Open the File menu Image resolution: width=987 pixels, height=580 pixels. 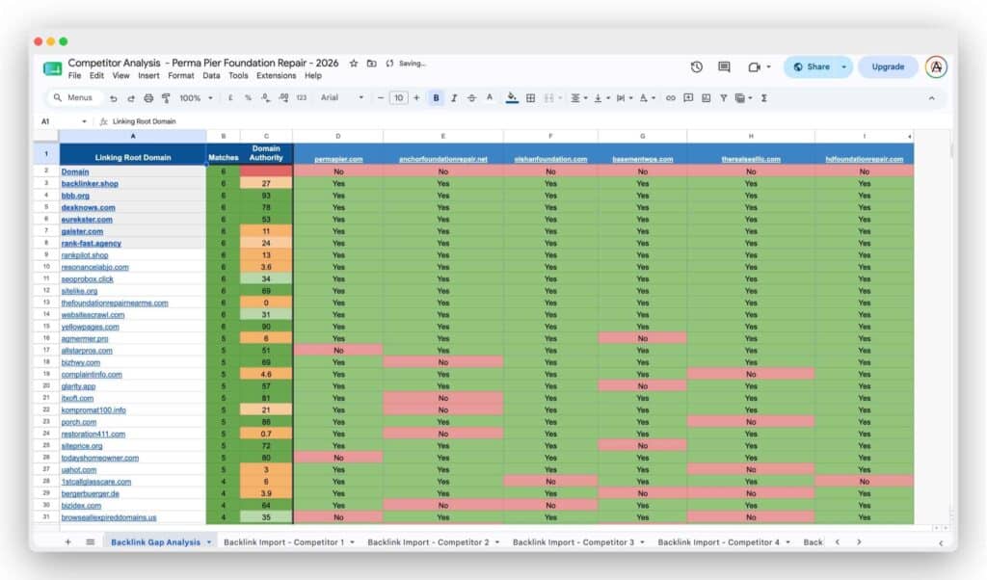point(74,75)
